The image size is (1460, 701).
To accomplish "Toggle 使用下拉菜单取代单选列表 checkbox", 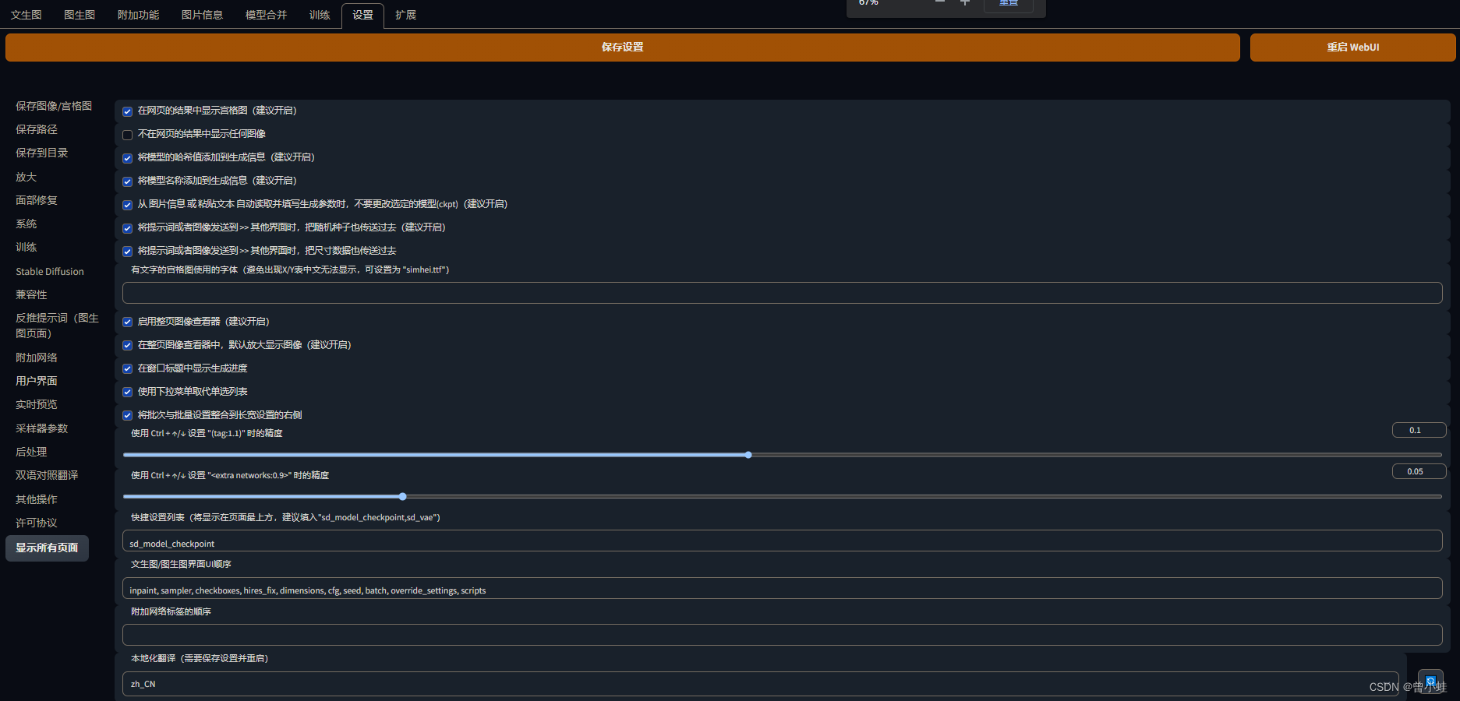I will (128, 392).
